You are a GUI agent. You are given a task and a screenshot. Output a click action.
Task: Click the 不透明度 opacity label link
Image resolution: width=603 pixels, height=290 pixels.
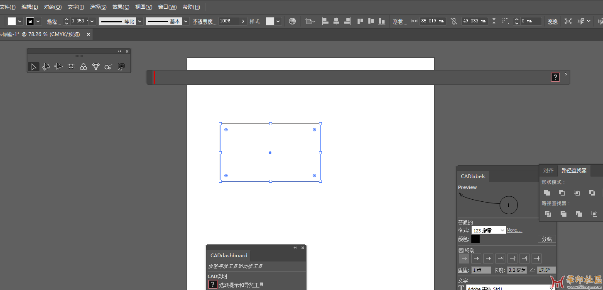point(204,22)
